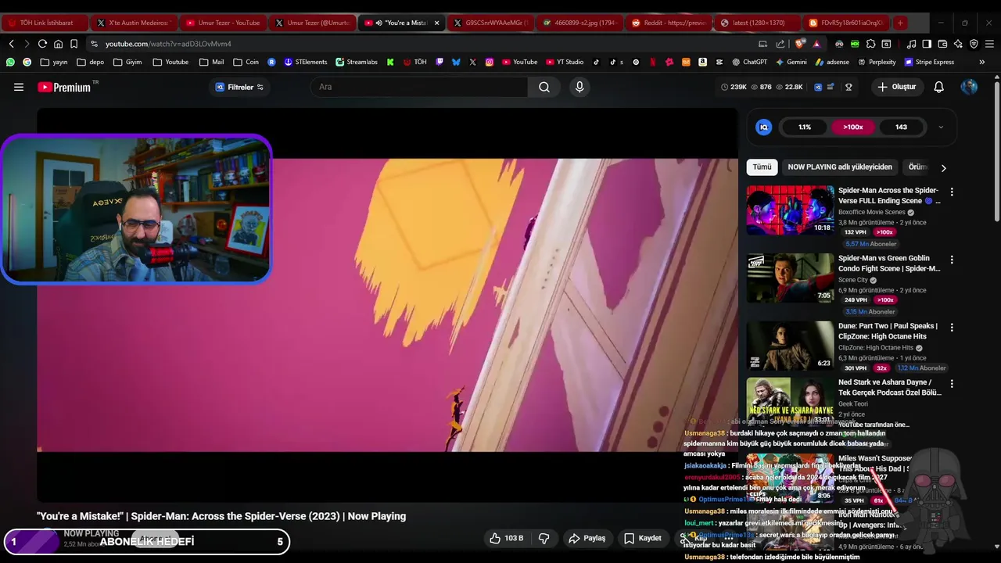Select the Tümü chip

pos(762,167)
